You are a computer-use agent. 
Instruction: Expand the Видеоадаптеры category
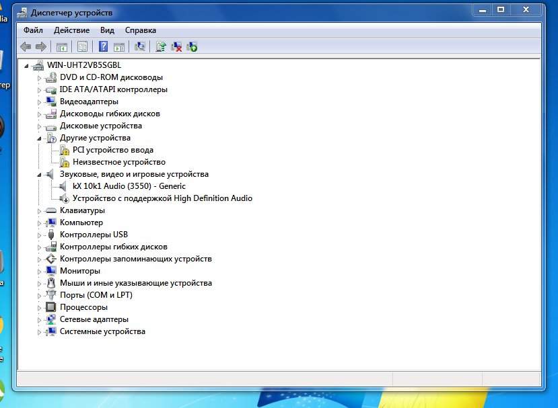(x=39, y=101)
